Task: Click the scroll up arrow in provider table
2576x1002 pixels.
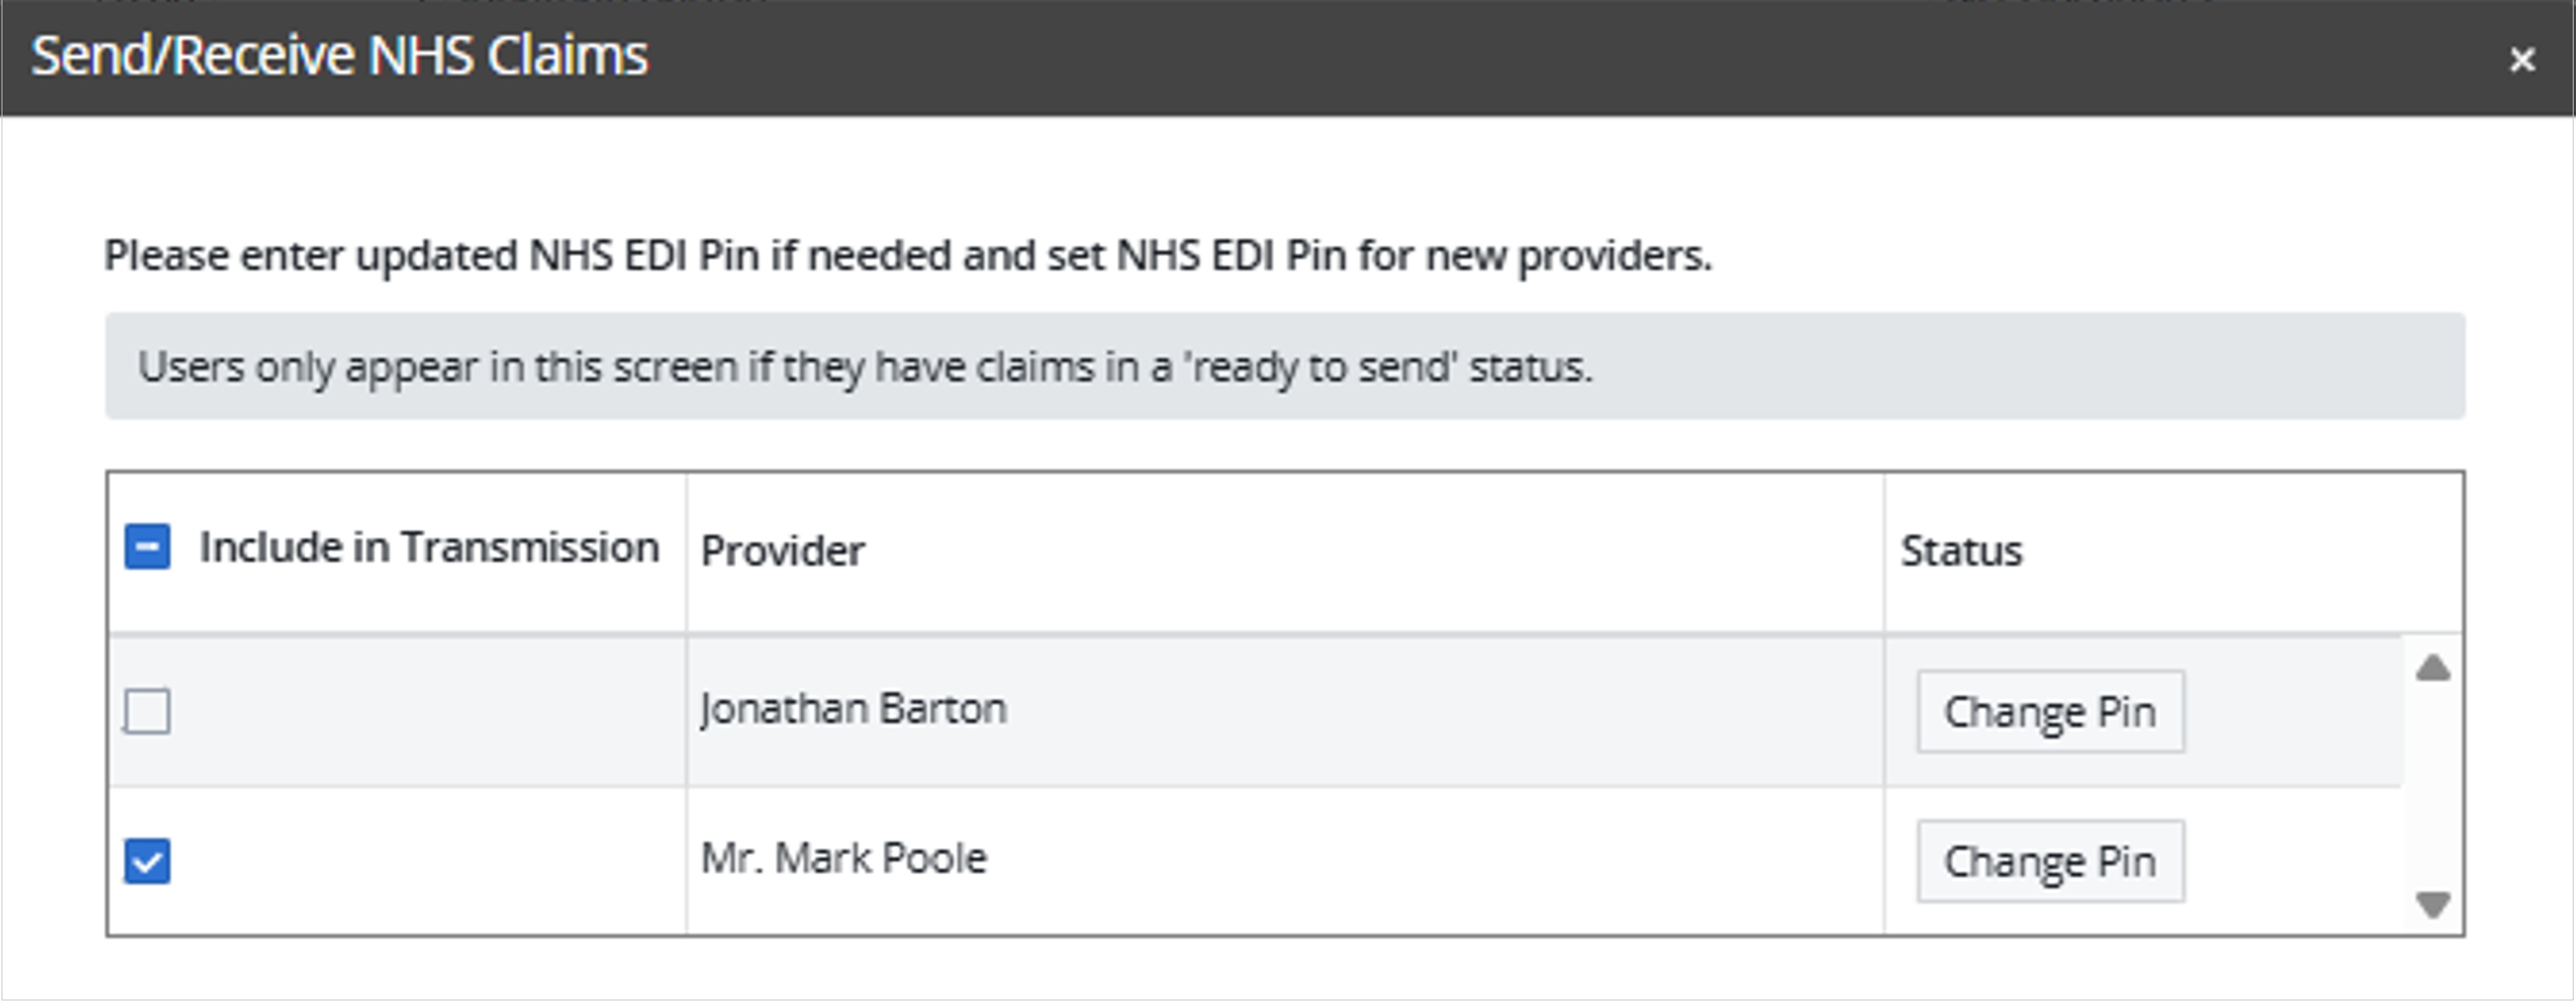Action: 2432,668
